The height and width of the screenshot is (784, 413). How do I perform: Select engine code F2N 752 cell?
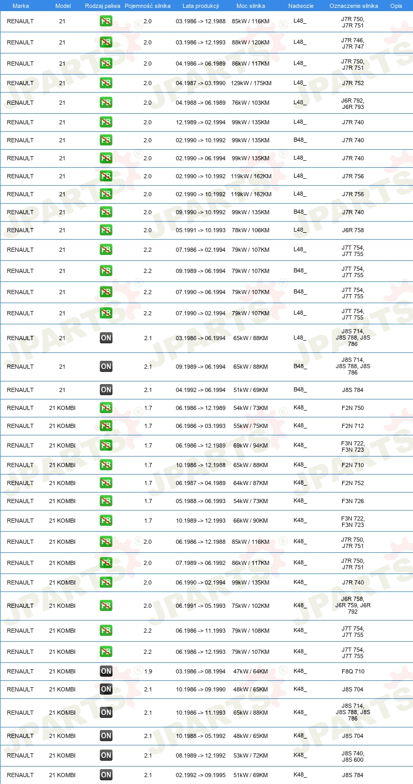(353, 483)
